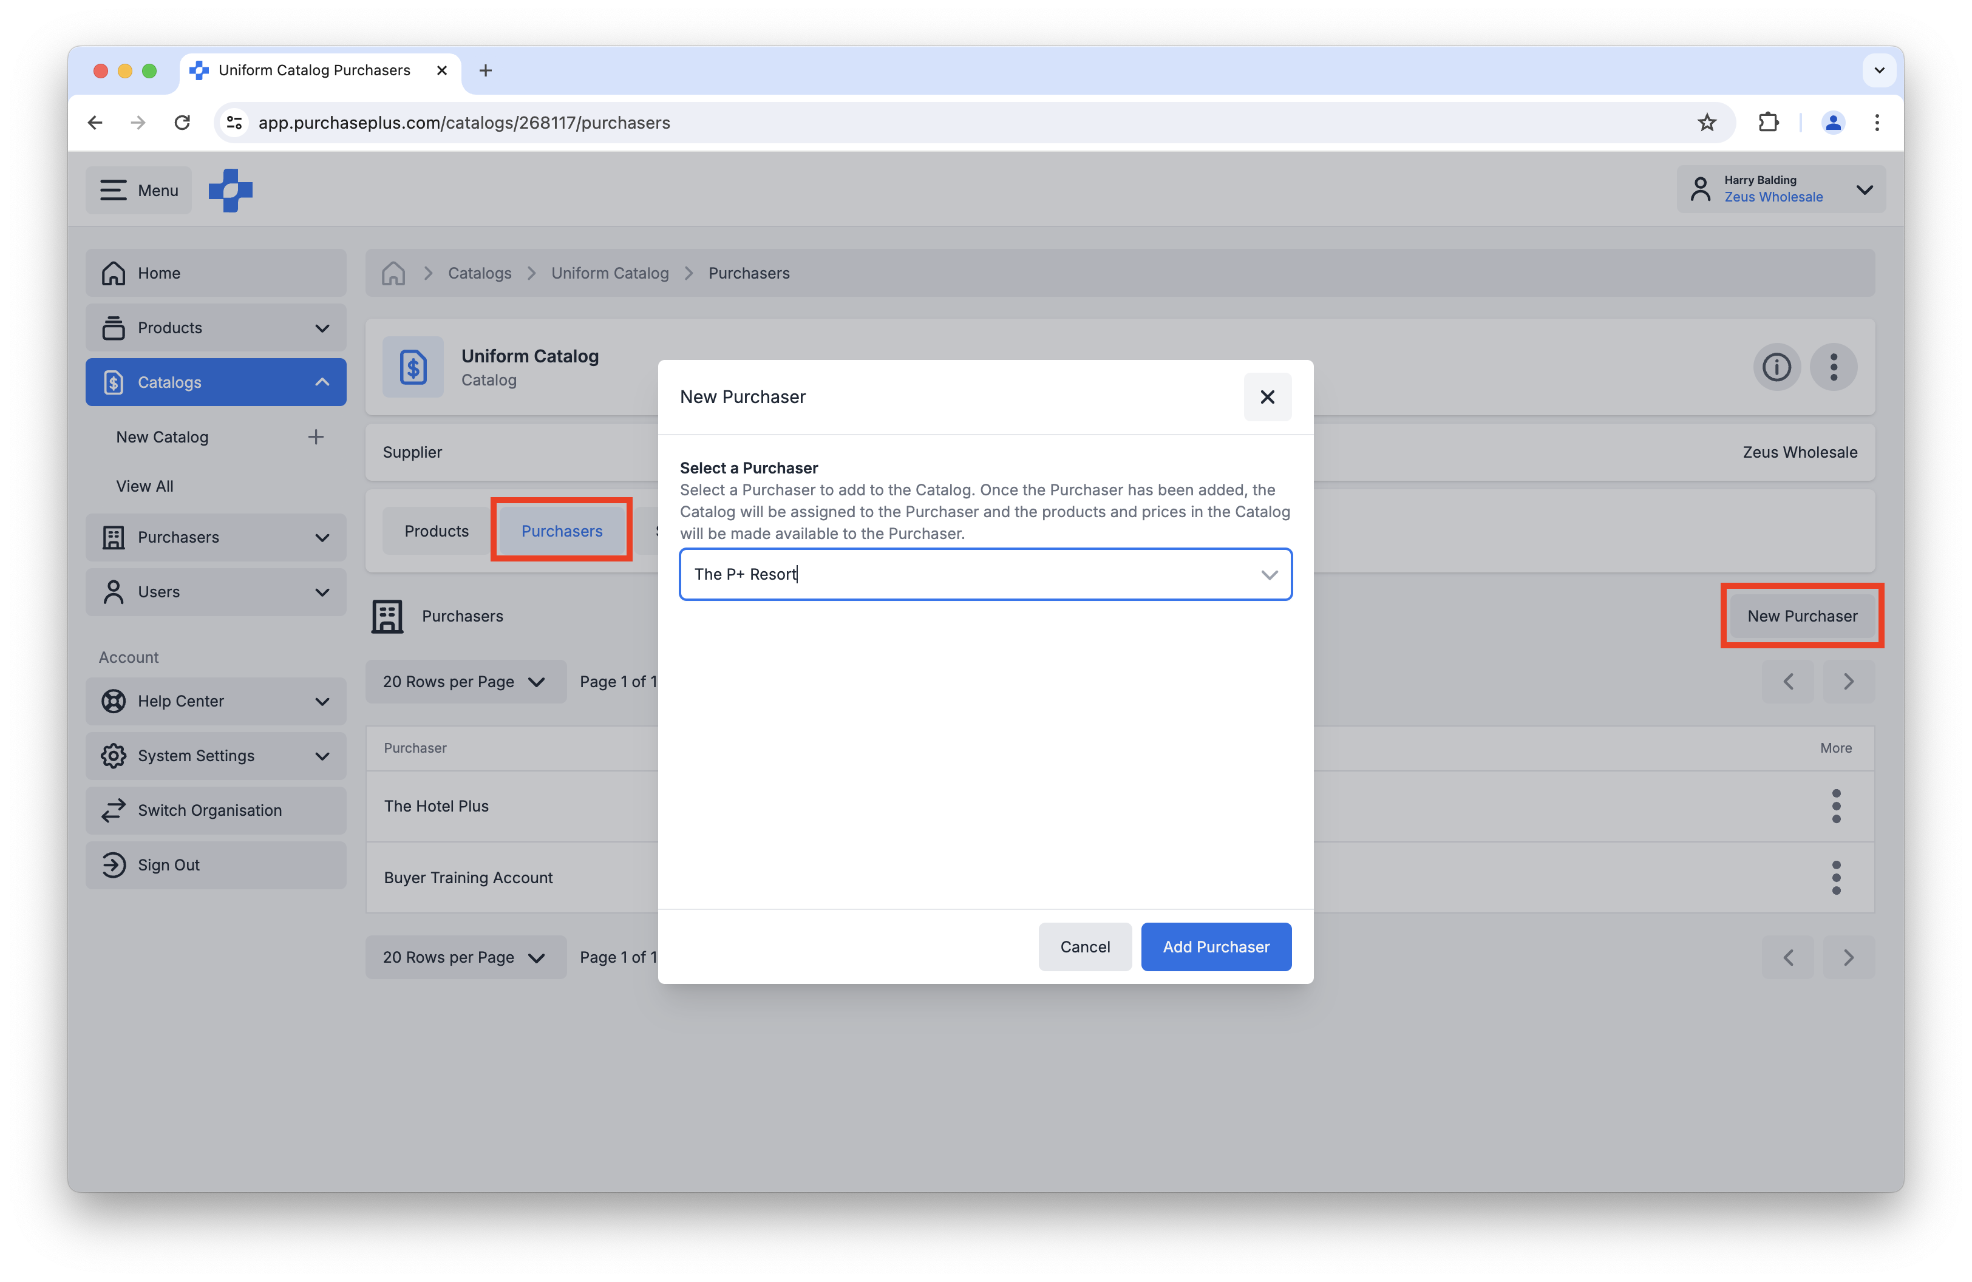Click the plus icon beside New Catalog
Viewport: 1972px width, 1282px height.
tap(316, 437)
